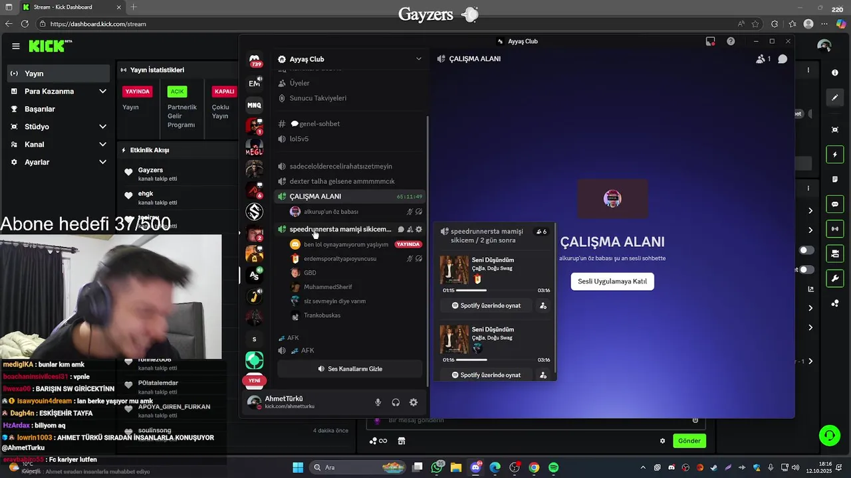Open Spotify from Windows taskbar
The image size is (851, 478).
pyautogui.click(x=553, y=467)
